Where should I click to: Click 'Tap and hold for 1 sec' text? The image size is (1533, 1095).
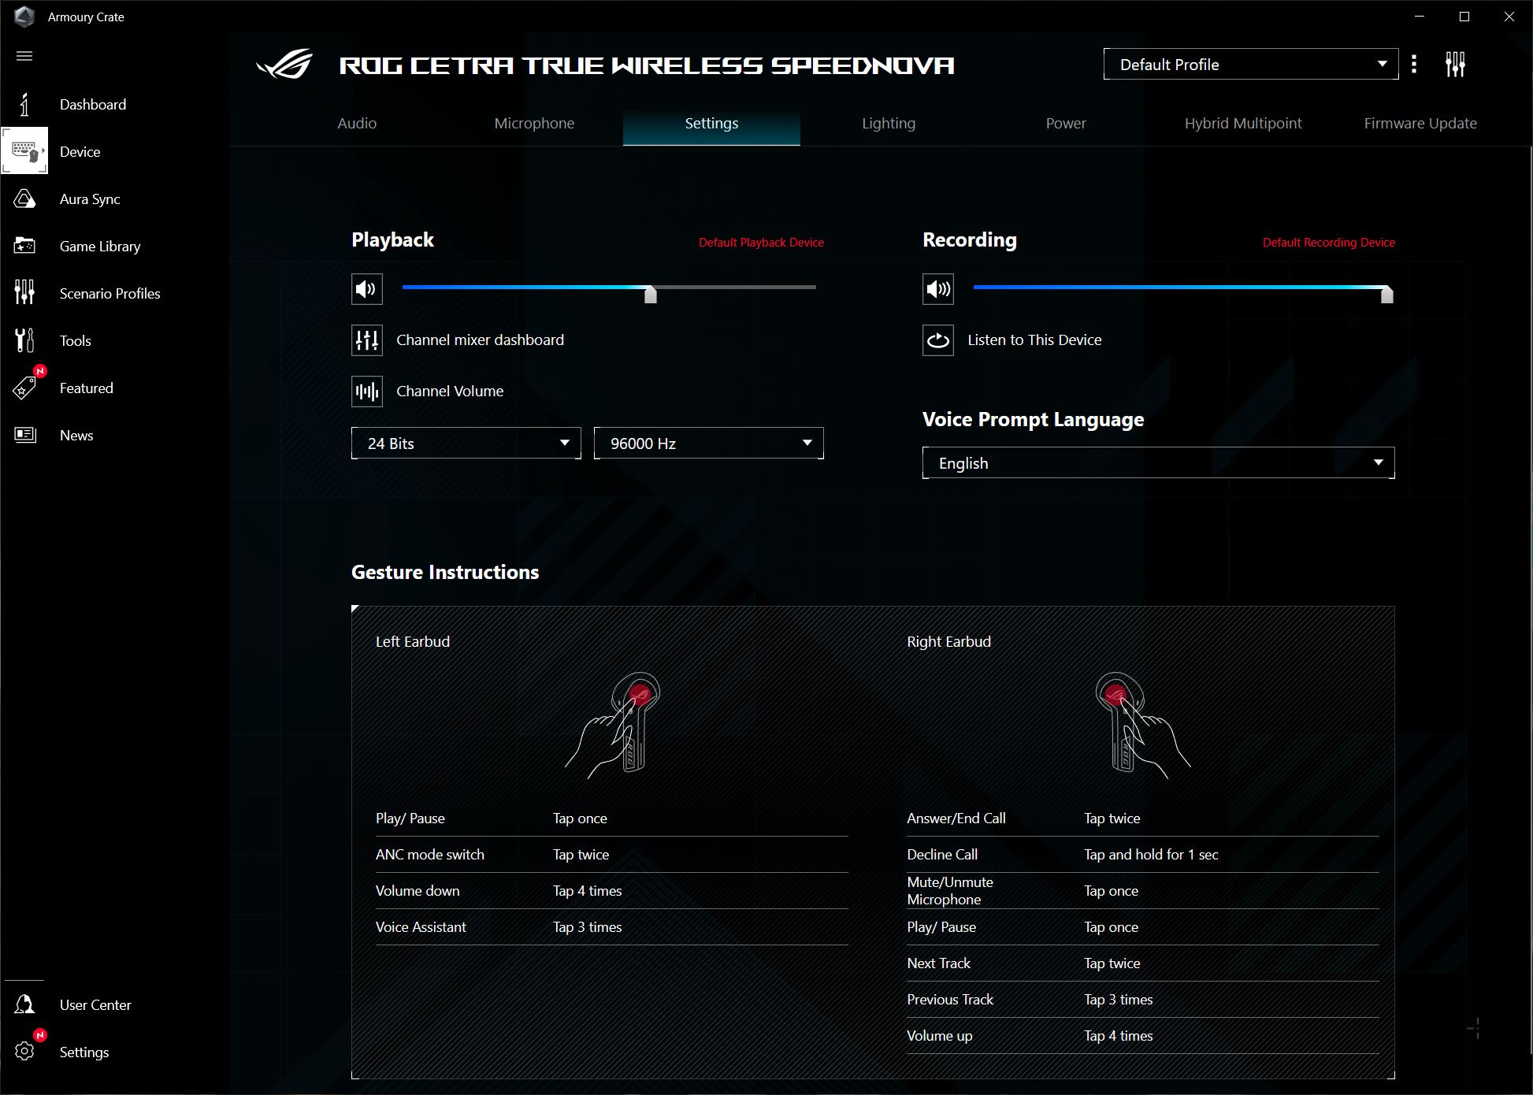click(x=1151, y=855)
